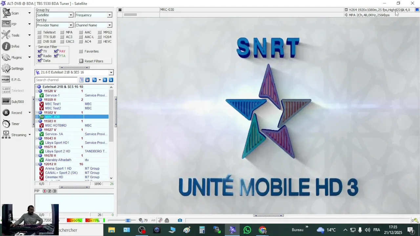This screenshot has width=420, height=236.
Task: Open the Scan tool
Action: point(11,13)
